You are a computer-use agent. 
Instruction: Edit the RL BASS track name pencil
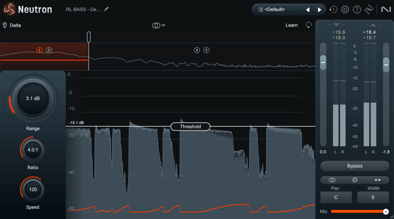pos(106,10)
